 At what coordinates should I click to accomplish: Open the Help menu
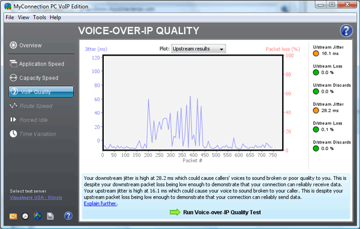pos(55,17)
